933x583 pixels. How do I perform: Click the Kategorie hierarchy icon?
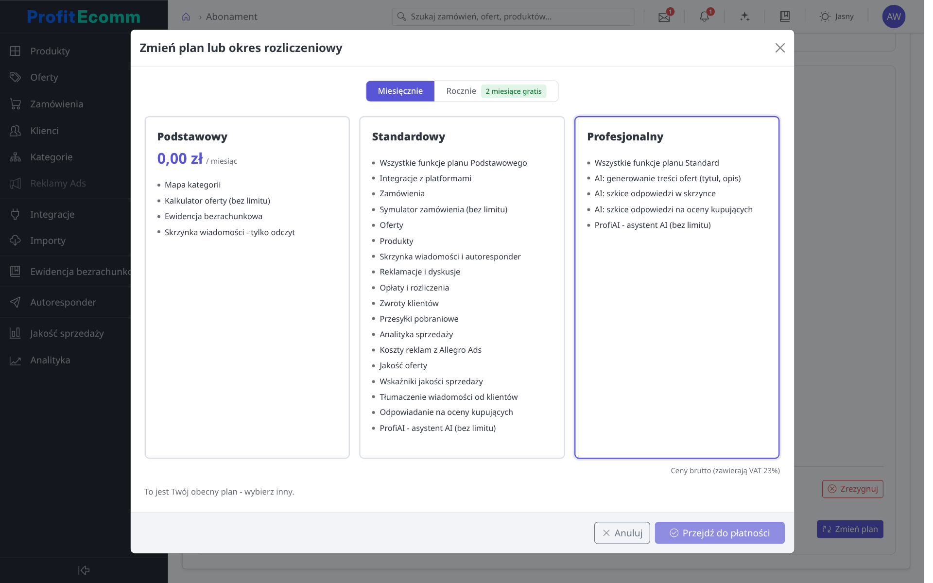15,157
